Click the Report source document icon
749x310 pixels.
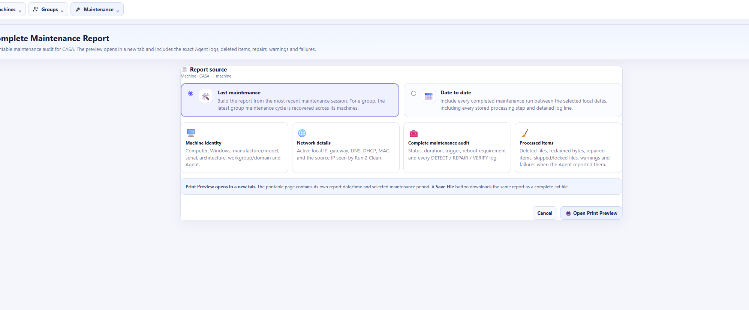[x=184, y=70]
